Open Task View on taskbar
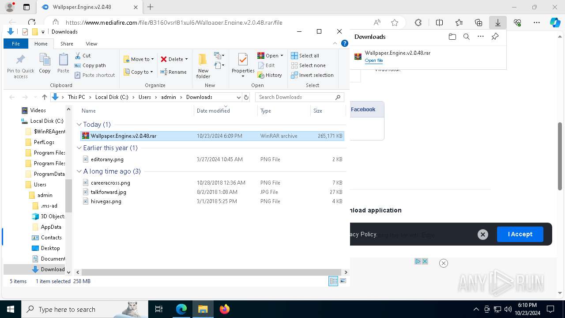 159,309
